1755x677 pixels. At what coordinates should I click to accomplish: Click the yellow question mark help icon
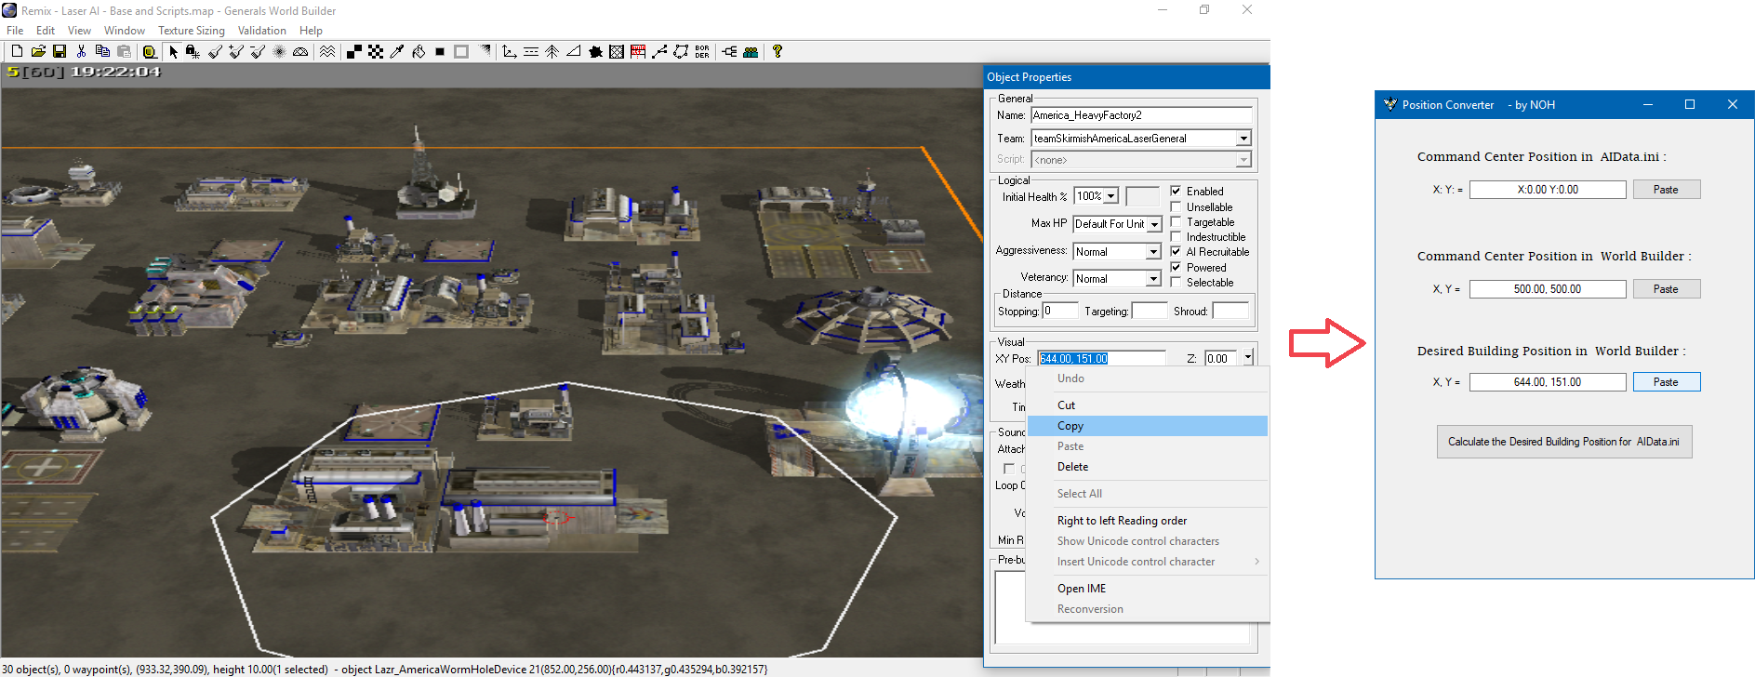[778, 52]
